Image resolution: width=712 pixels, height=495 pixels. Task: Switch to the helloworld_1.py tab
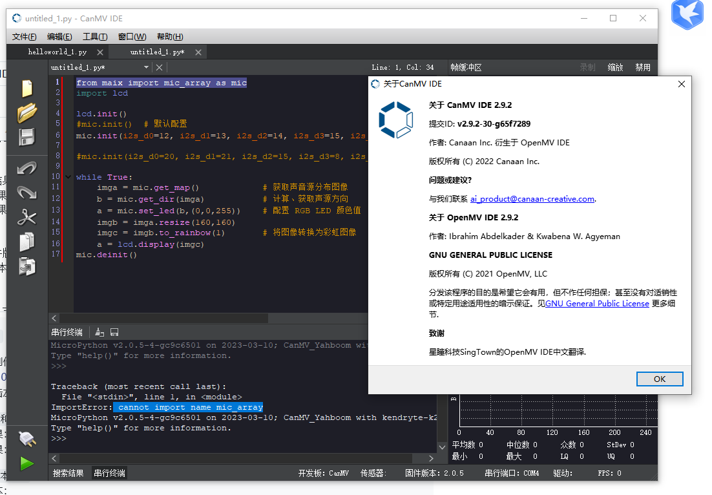(57, 52)
